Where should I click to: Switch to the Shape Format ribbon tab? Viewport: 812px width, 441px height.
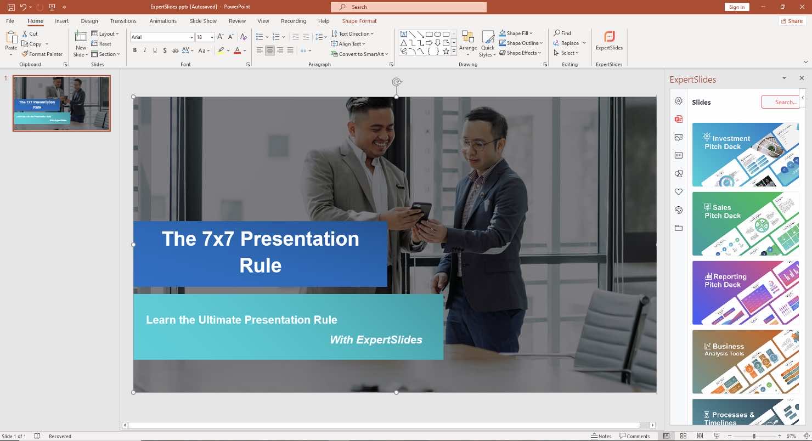click(x=359, y=21)
